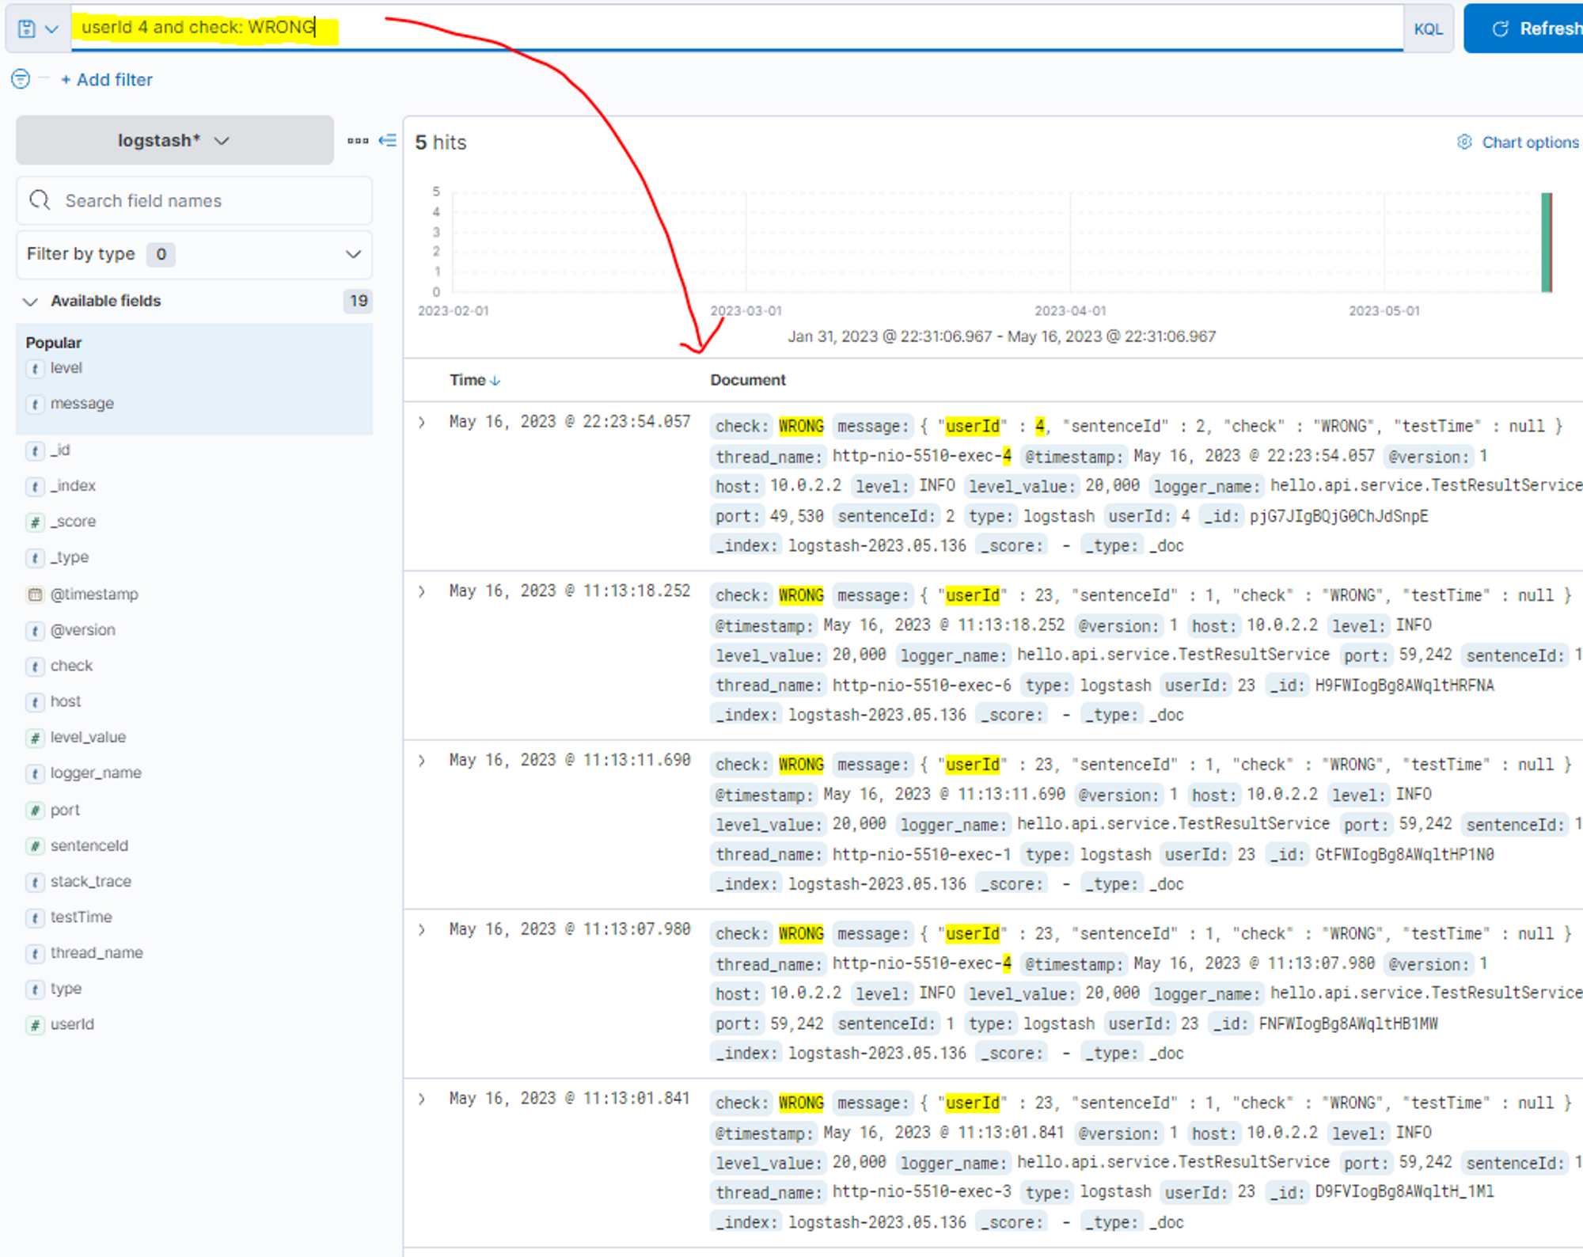The height and width of the screenshot is (1257, 1583).
Task: Click the Chart options gear icon
Action: [x=1464, y=142]
